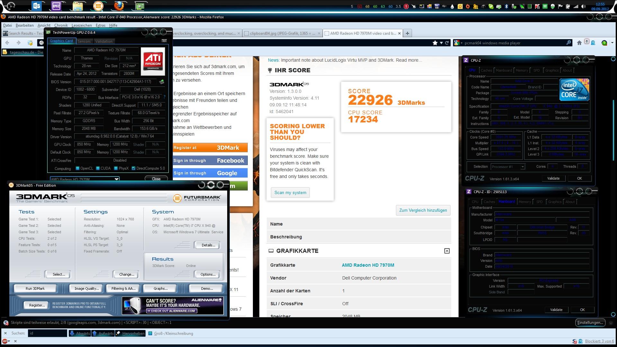Click the red notification badge tray icon
617x347 pixels.
point(406,6)
